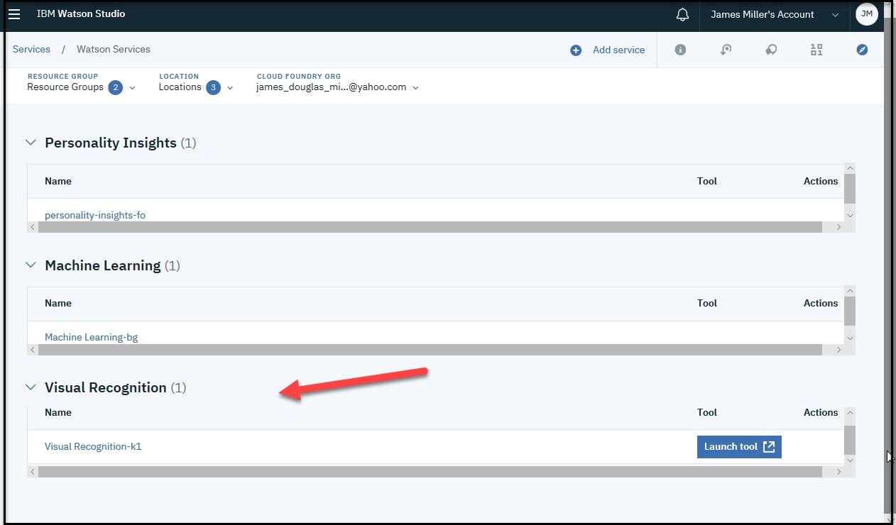Click the plus icon beside Add service
The width and height of the screenshot is (896, 525).
(x=576, y=50)
